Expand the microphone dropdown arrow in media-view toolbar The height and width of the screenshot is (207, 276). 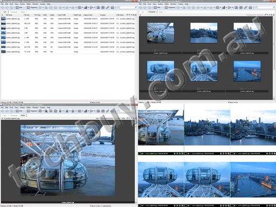click(x=63, y=111)
